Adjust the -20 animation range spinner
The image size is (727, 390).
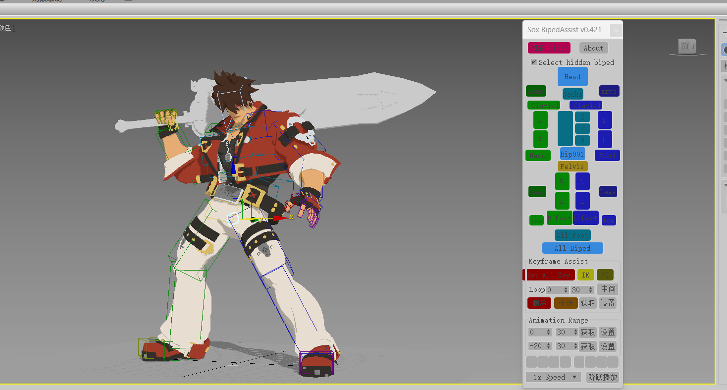click(x=548, y=346)
